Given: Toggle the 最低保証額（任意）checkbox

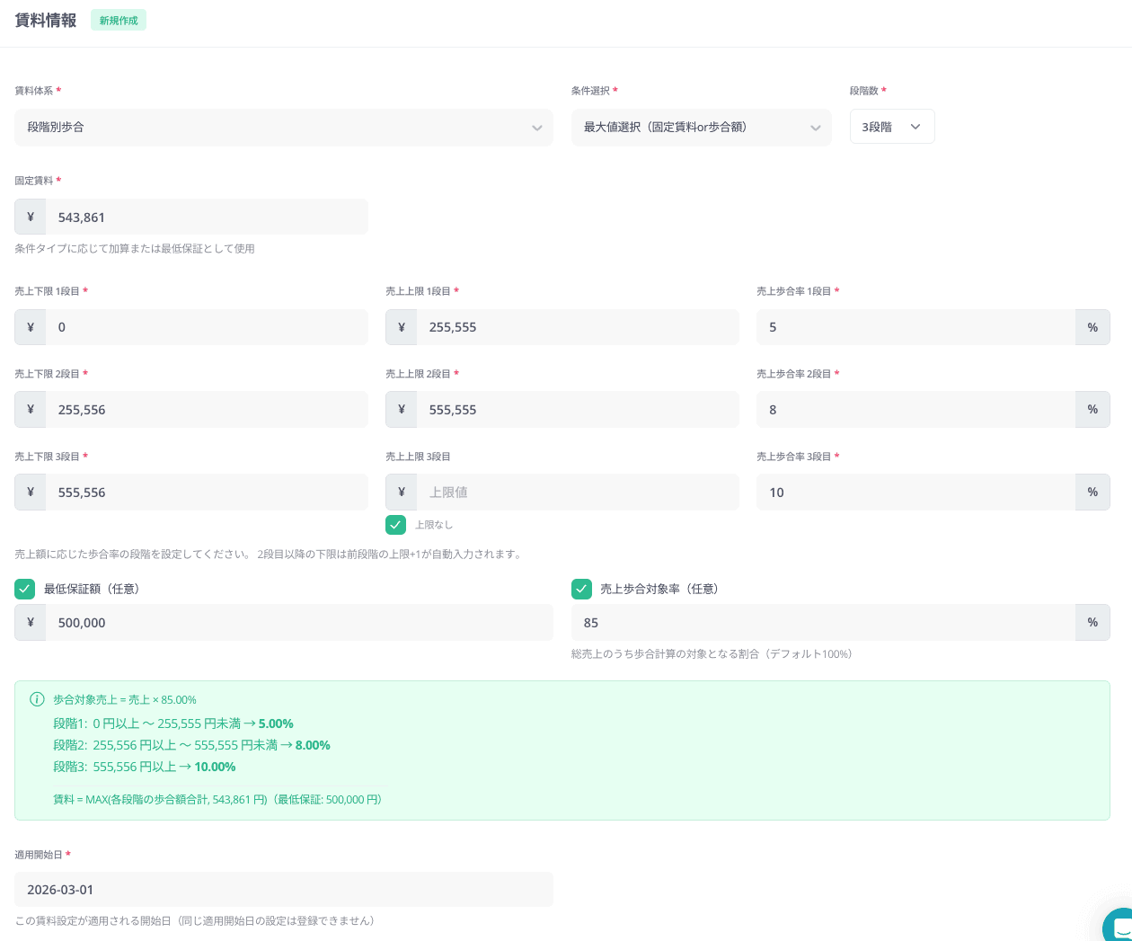Looking at the screenshot, I should [x=24, y=589].
